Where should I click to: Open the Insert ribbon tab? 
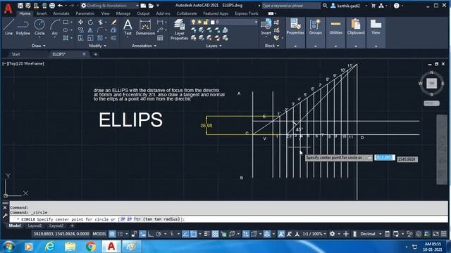coord(42,13)
